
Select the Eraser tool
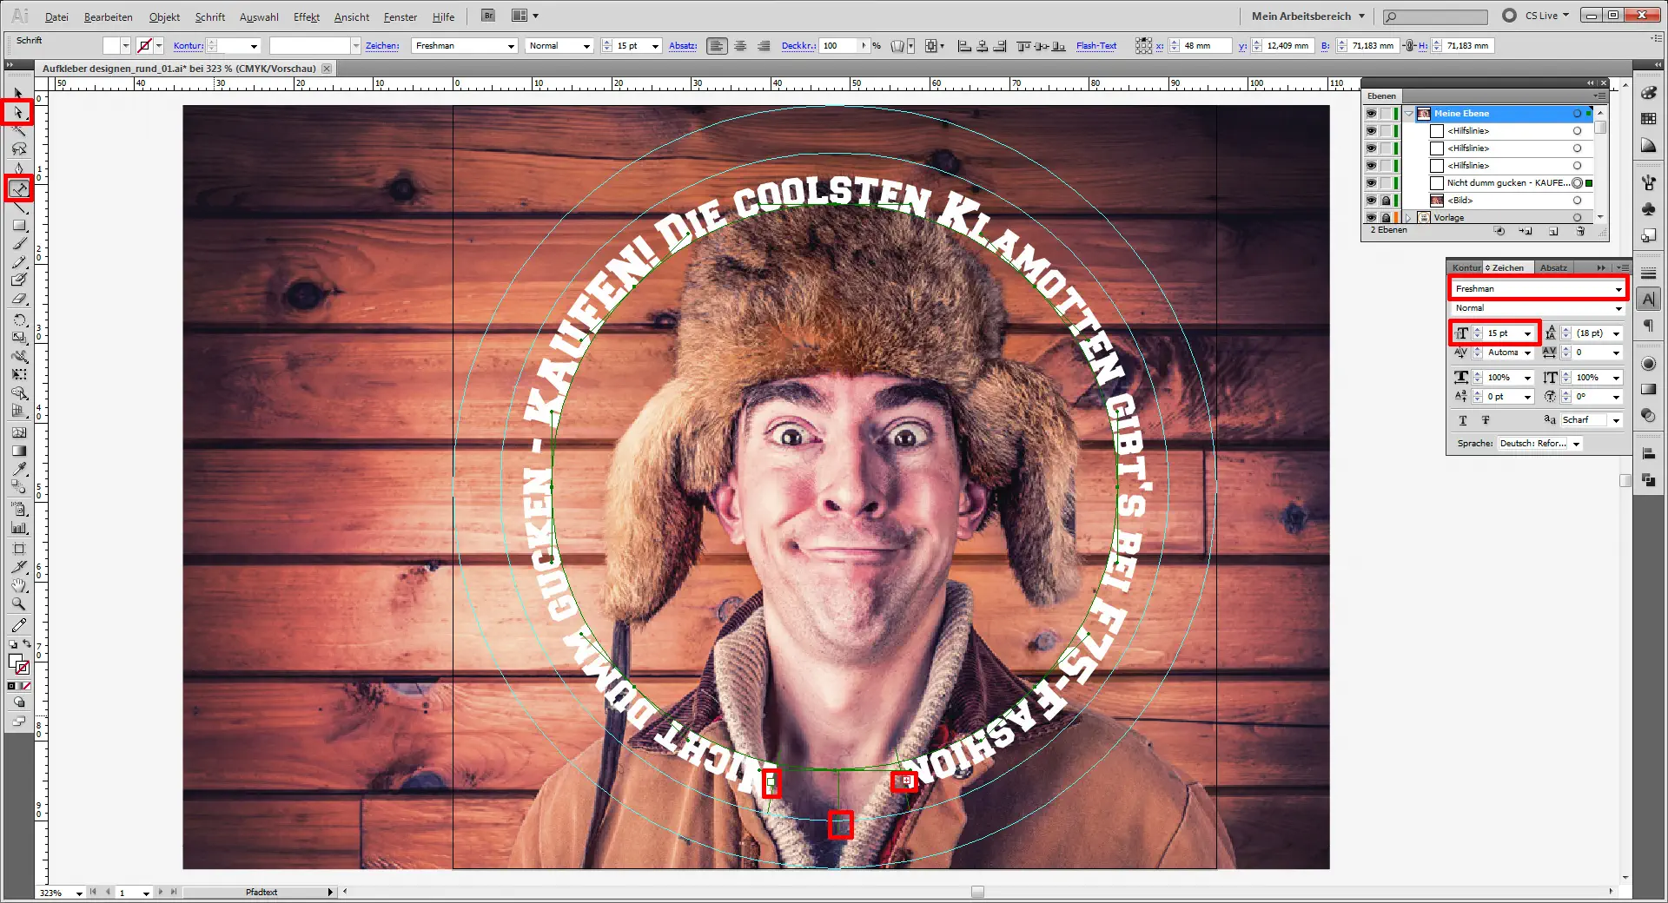pos(18,300)
